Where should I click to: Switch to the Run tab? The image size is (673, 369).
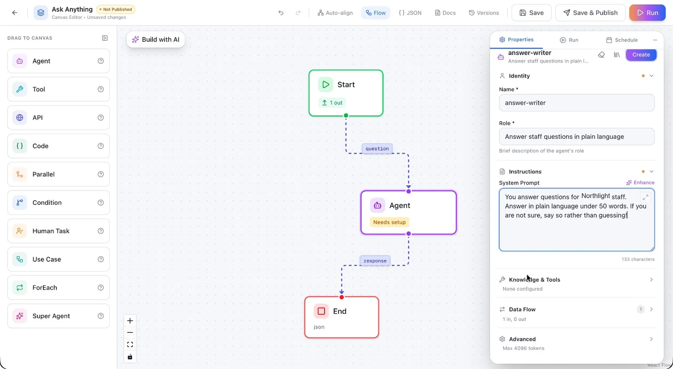point(569,40)
